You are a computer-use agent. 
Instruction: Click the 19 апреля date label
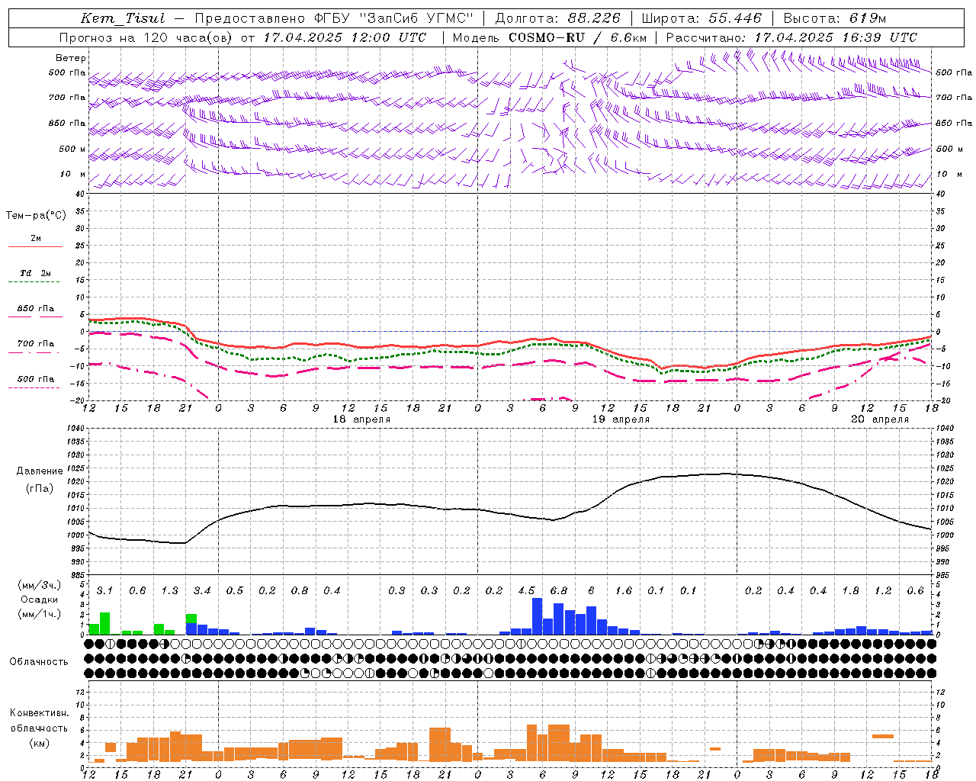621,419
